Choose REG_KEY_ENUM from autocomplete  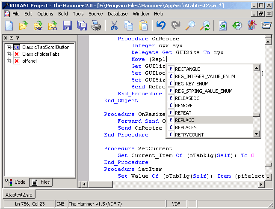coord(210,84)
